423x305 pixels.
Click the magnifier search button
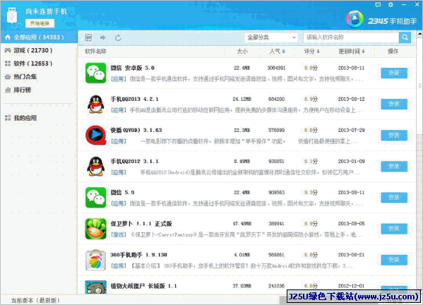pos(405,37)
